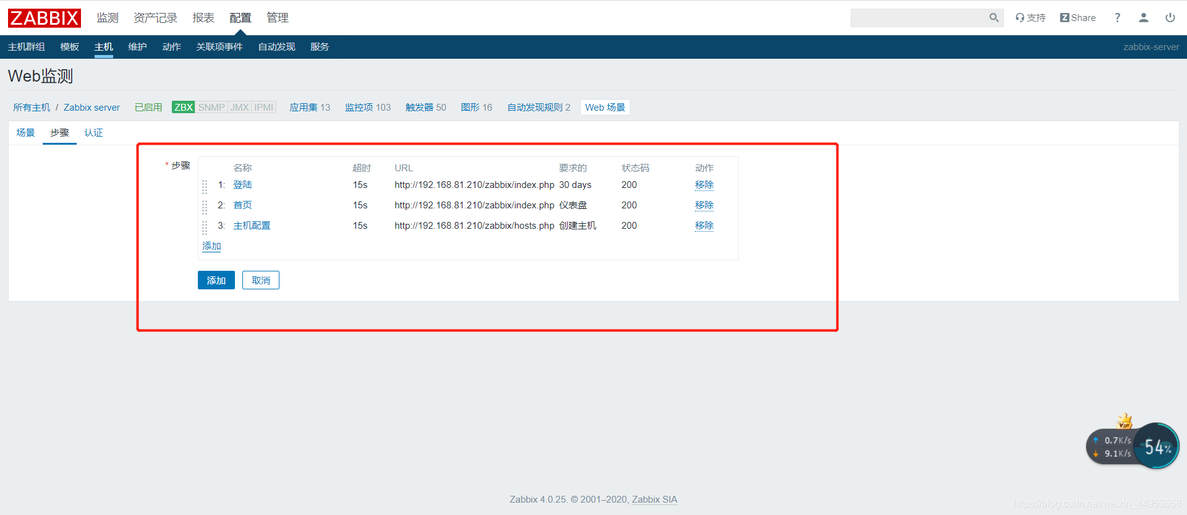Remove the 首页 step via 移除
The width and height of the screenshot is (1187, 515).
[x=704, y=205]
